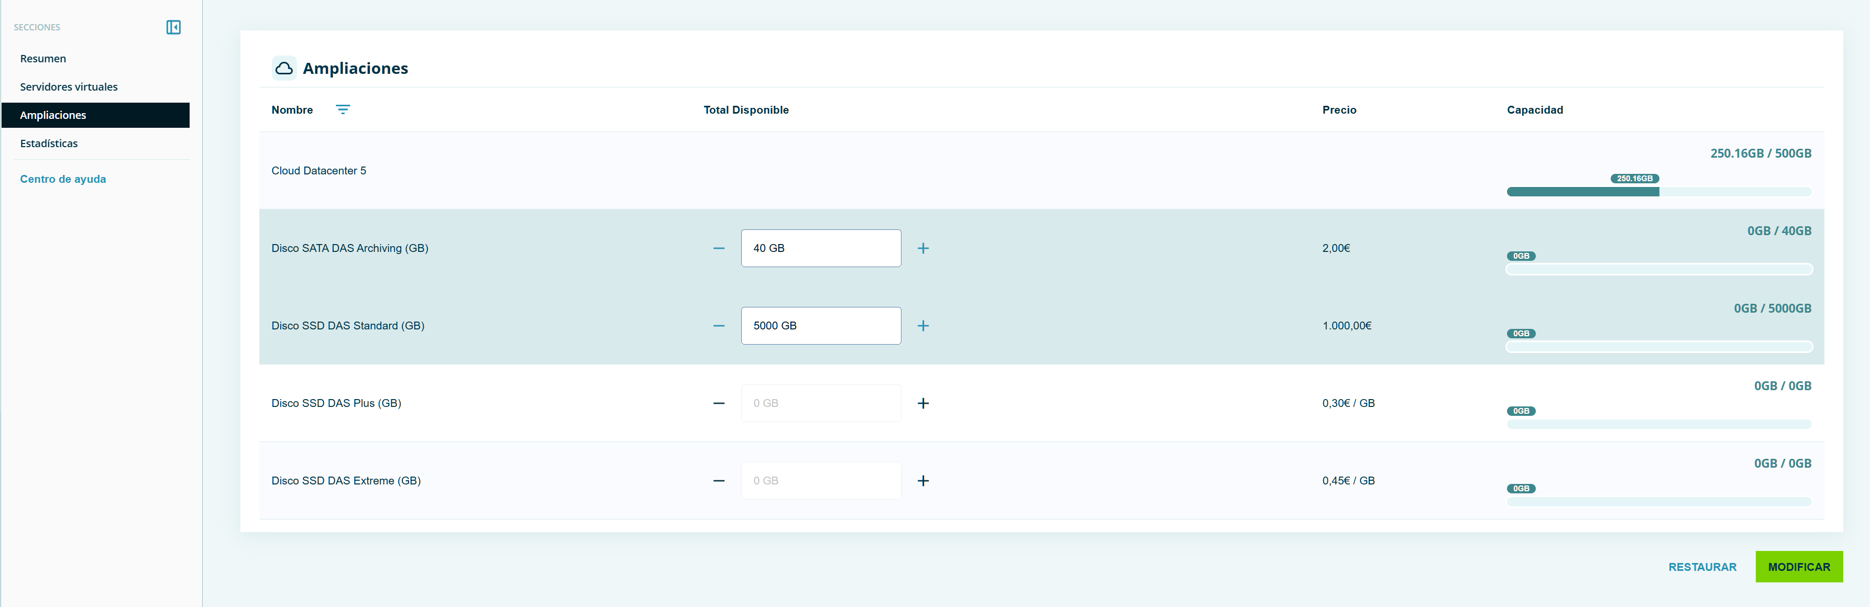The height and width of the screenshot is (607, 1870).
Task: Click the green MODIFICAR button
Action: 1799,567
